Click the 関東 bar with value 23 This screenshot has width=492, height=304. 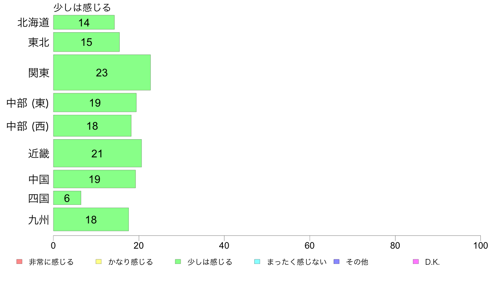click(101, 72)
